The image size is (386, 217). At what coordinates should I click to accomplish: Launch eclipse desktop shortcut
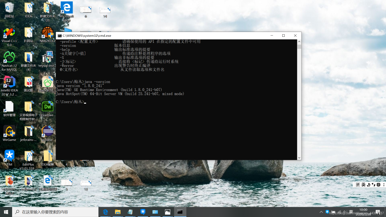point(47,134)
